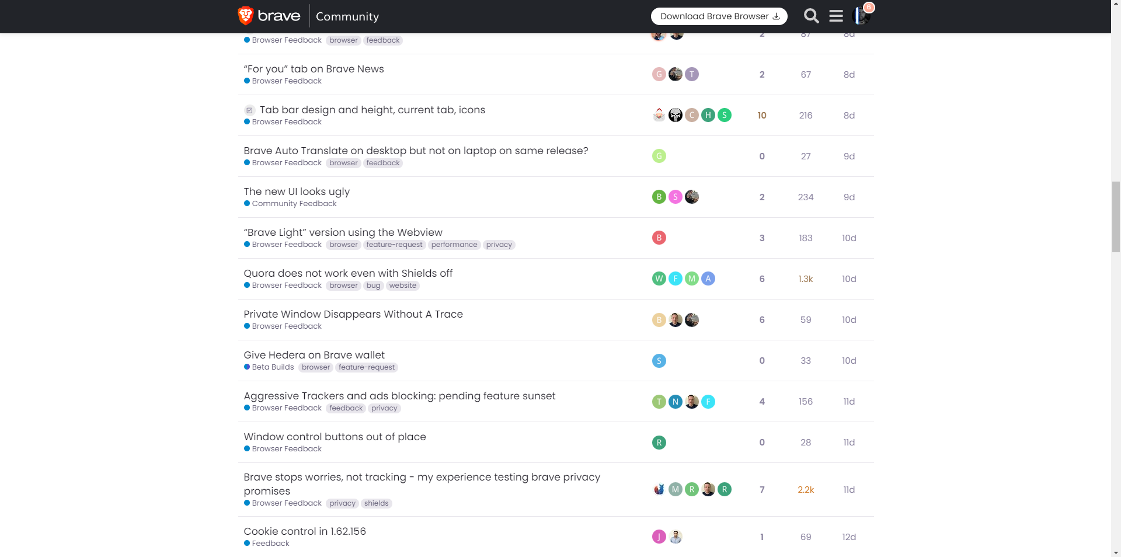Click the G avatar in the Brave Auto Translate row
Screen dimensions: 1121x557
[x=659, y=156]
